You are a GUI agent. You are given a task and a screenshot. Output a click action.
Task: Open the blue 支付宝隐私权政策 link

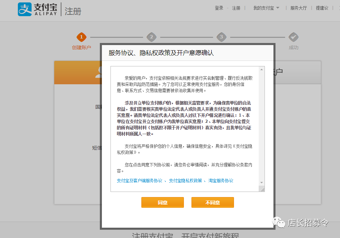(185, 181)
